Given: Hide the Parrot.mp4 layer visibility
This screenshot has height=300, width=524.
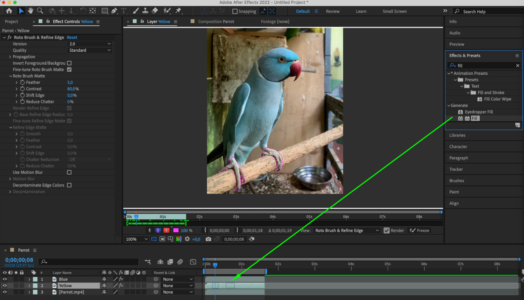Looking at the screenshot, I should click(5, 292).
